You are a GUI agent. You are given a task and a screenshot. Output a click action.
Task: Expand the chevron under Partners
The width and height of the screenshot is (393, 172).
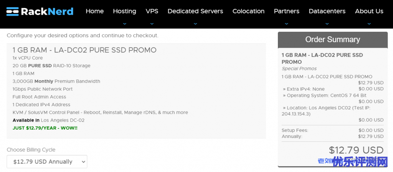pos(287,23)
